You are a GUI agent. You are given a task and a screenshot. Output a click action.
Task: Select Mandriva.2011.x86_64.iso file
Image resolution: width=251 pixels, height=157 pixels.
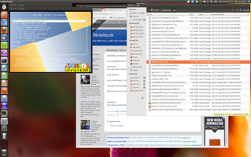pyautogui.click(x=198, y=28)
